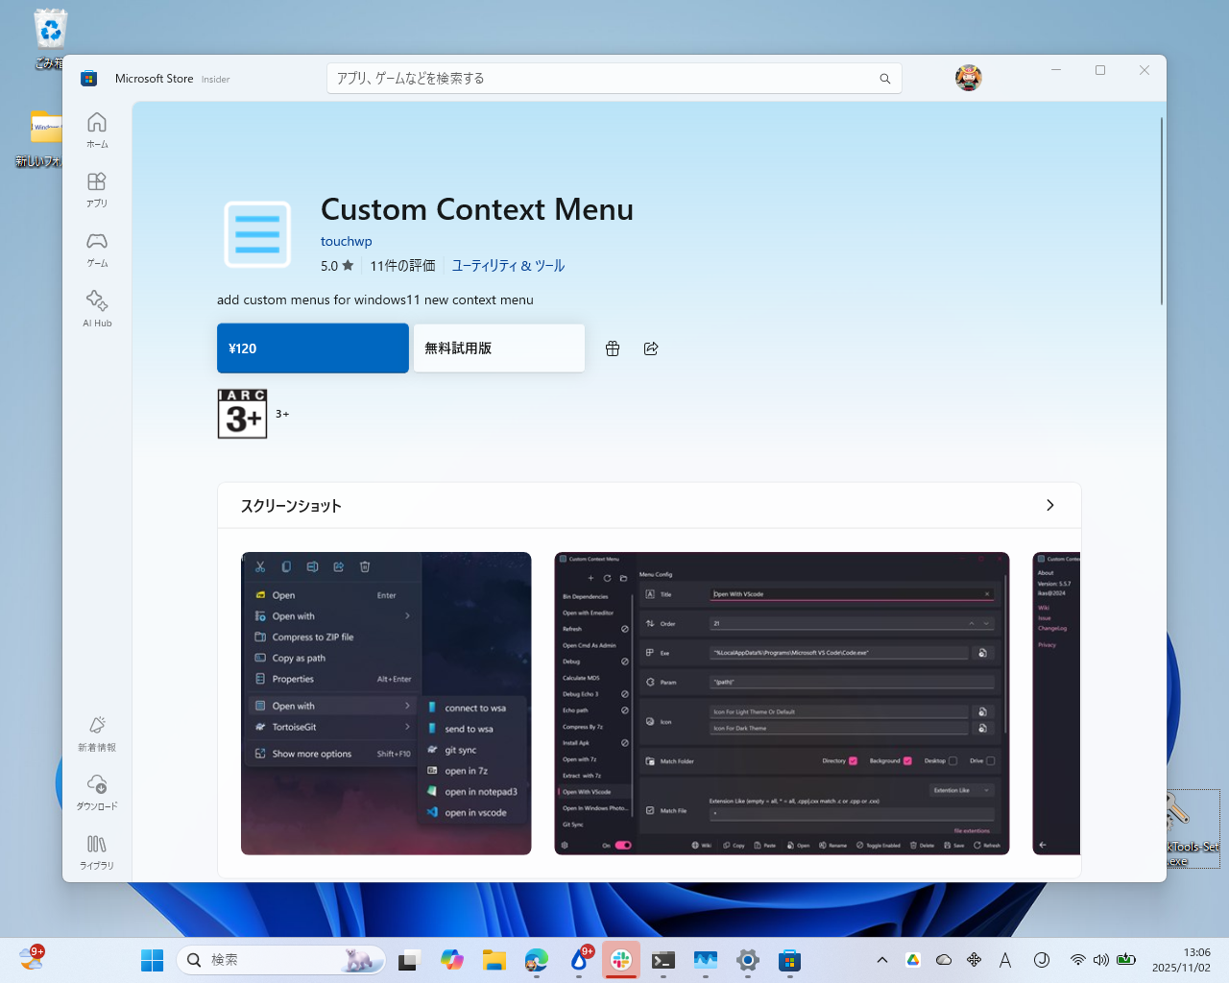Viewport: 1229px width, 983px height.
Task: Expand スクリーンショット section with the chevron
Action: (1049, 505)
